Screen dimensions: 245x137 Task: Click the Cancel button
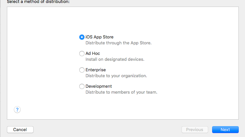[x=20, y=130]
